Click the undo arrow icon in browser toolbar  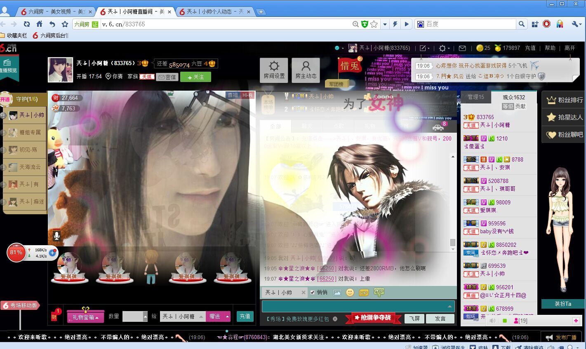tap(52, 24)
